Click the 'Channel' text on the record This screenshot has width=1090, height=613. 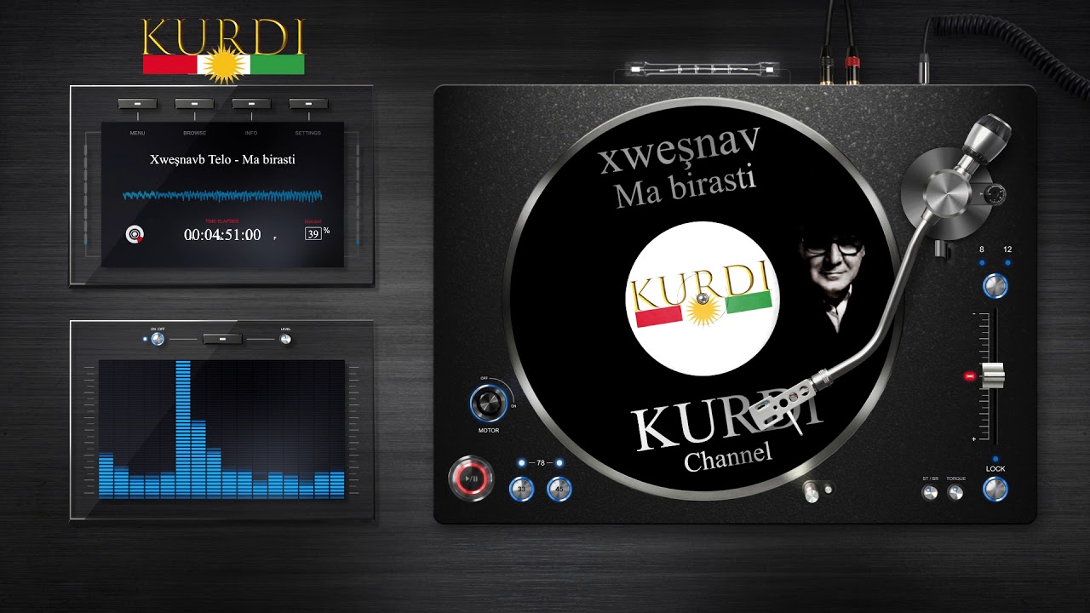click(728, 455)
